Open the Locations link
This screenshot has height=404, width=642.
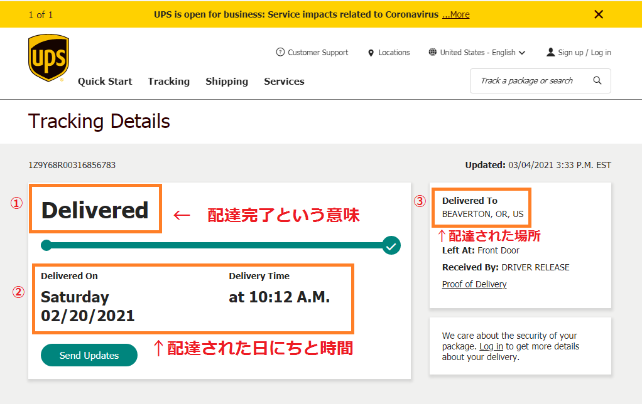(x=394, y=52)
